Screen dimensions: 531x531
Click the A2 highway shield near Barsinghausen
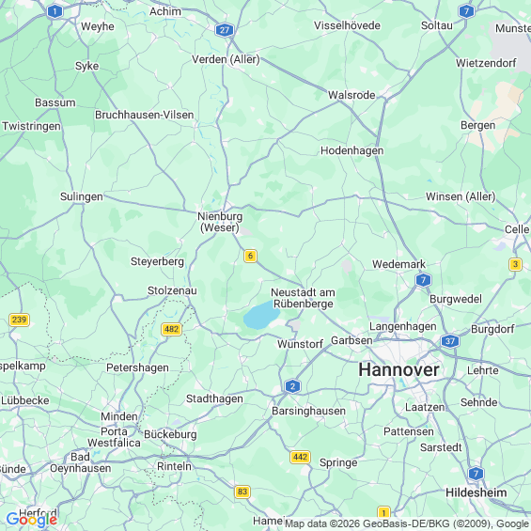pos(292,386)
